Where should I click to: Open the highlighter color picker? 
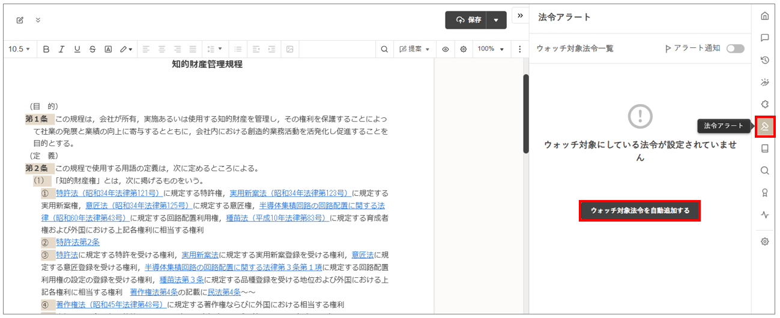(126, 49)
